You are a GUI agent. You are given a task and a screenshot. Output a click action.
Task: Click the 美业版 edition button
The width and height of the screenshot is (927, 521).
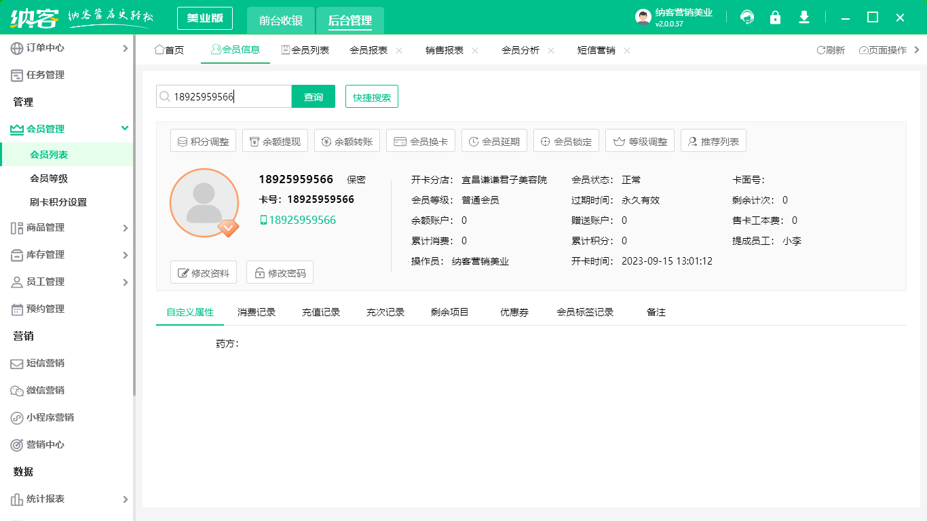pyautogui.click(x=205, y=18)
